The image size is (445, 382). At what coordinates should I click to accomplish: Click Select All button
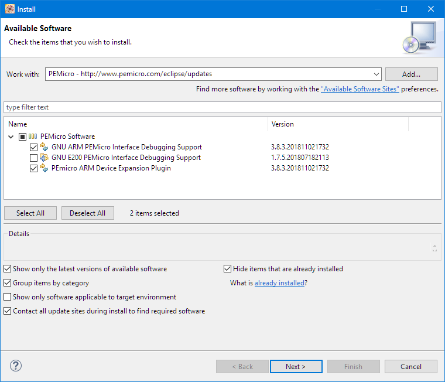click(30, 213)
